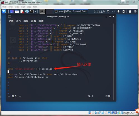Click the show desktop panel icon
The width and height of the screenshot is (139, 116).
tap(12, 11)
